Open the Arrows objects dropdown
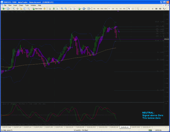170x132 pixels. 164,9
